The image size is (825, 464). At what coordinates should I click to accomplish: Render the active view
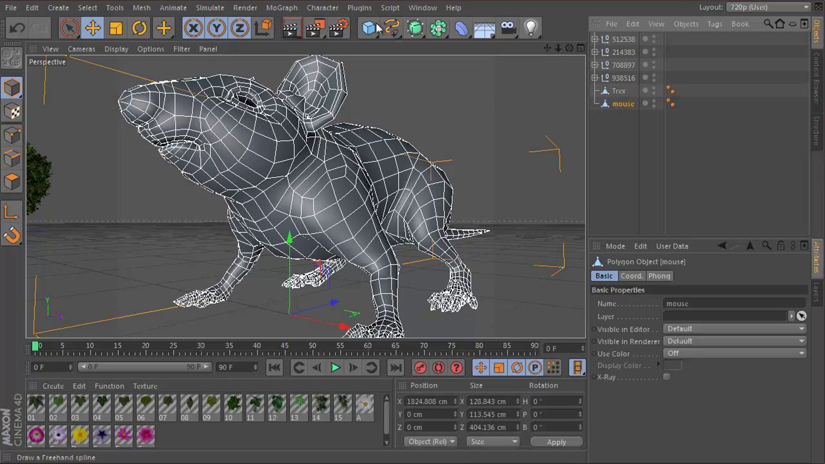tap(291, 28)
